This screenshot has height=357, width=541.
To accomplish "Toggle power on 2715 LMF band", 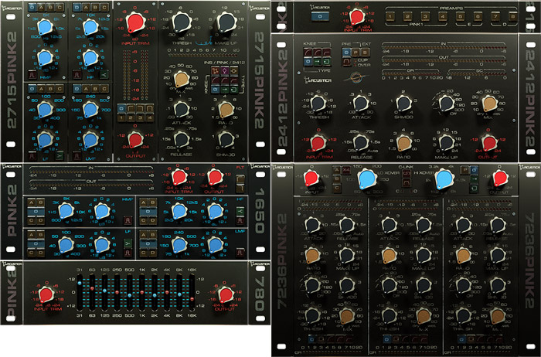I will coord(77,89).
